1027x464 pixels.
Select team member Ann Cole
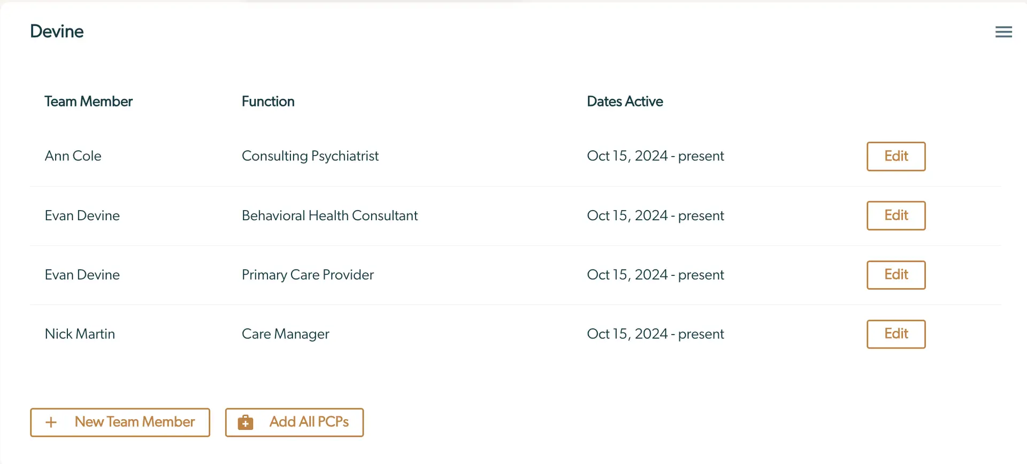(x=73, y=156)
